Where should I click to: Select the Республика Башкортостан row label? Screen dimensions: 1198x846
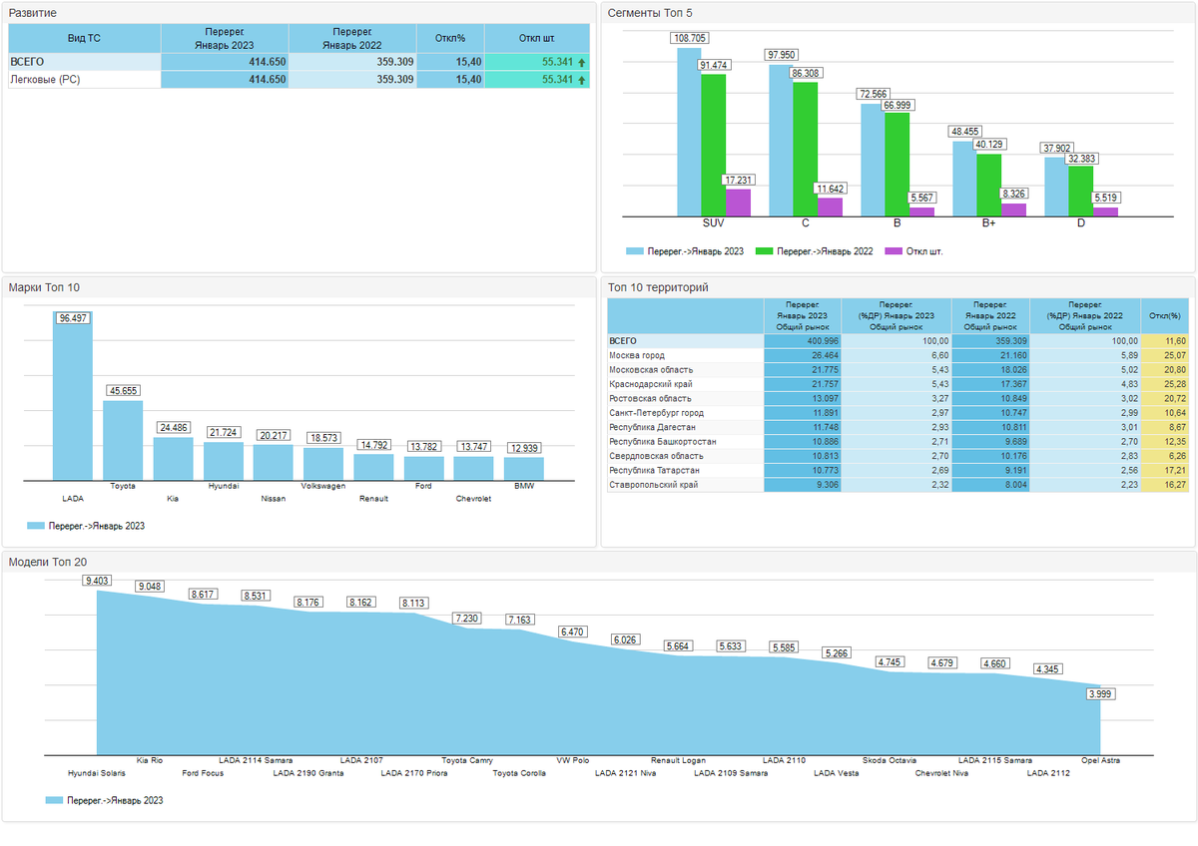click(x=663, y=441)
